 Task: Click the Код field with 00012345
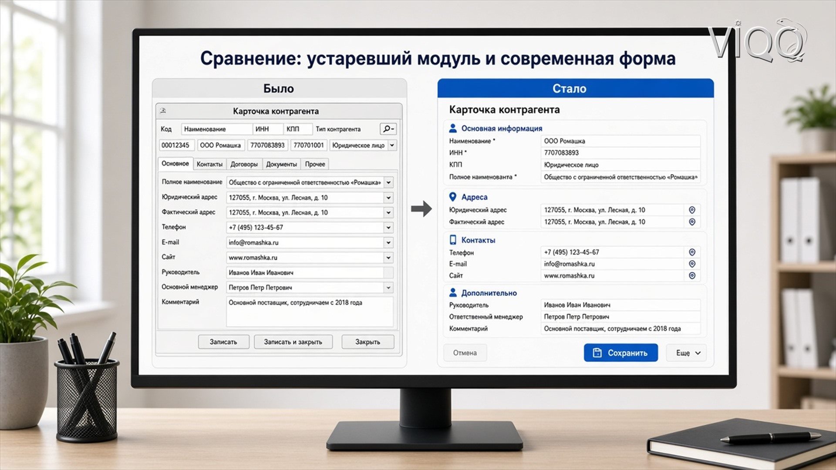pos(176,145)
